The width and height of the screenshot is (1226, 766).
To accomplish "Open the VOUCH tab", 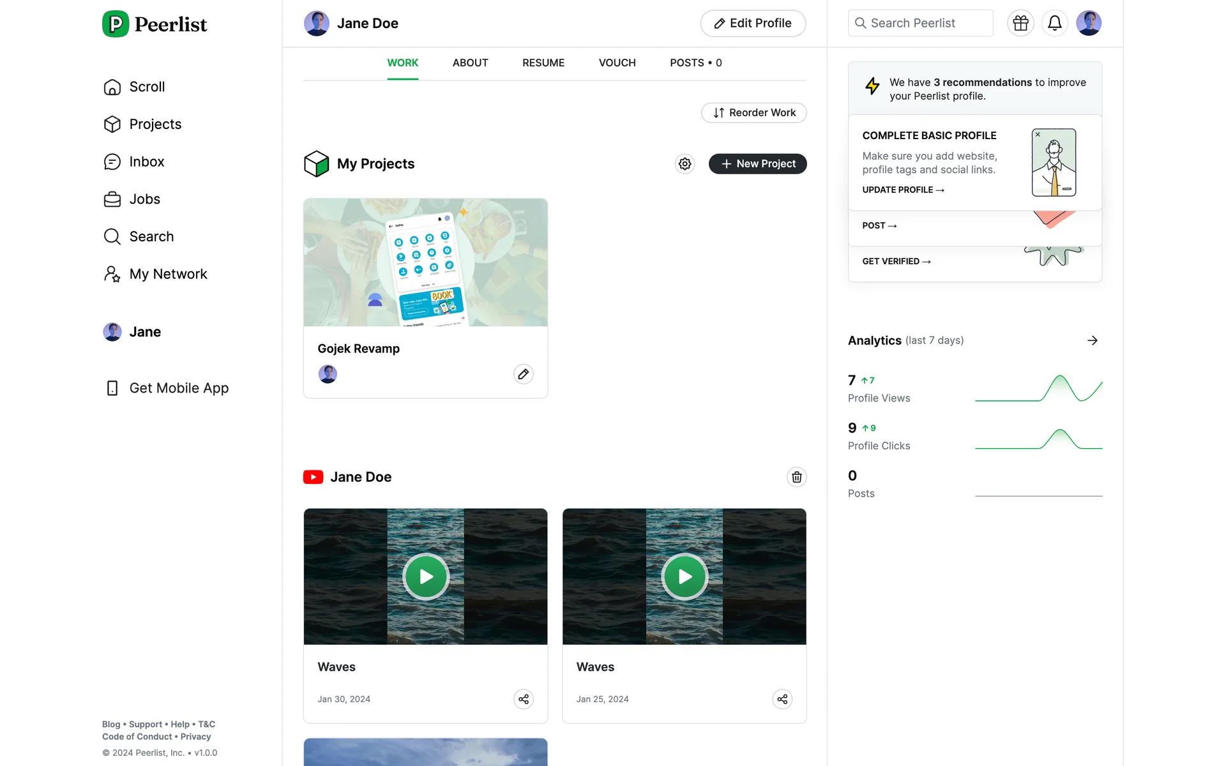I will (617, 63).
